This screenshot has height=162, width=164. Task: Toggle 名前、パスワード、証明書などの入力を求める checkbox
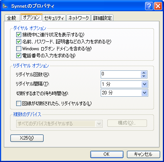(x=19, y=41)
